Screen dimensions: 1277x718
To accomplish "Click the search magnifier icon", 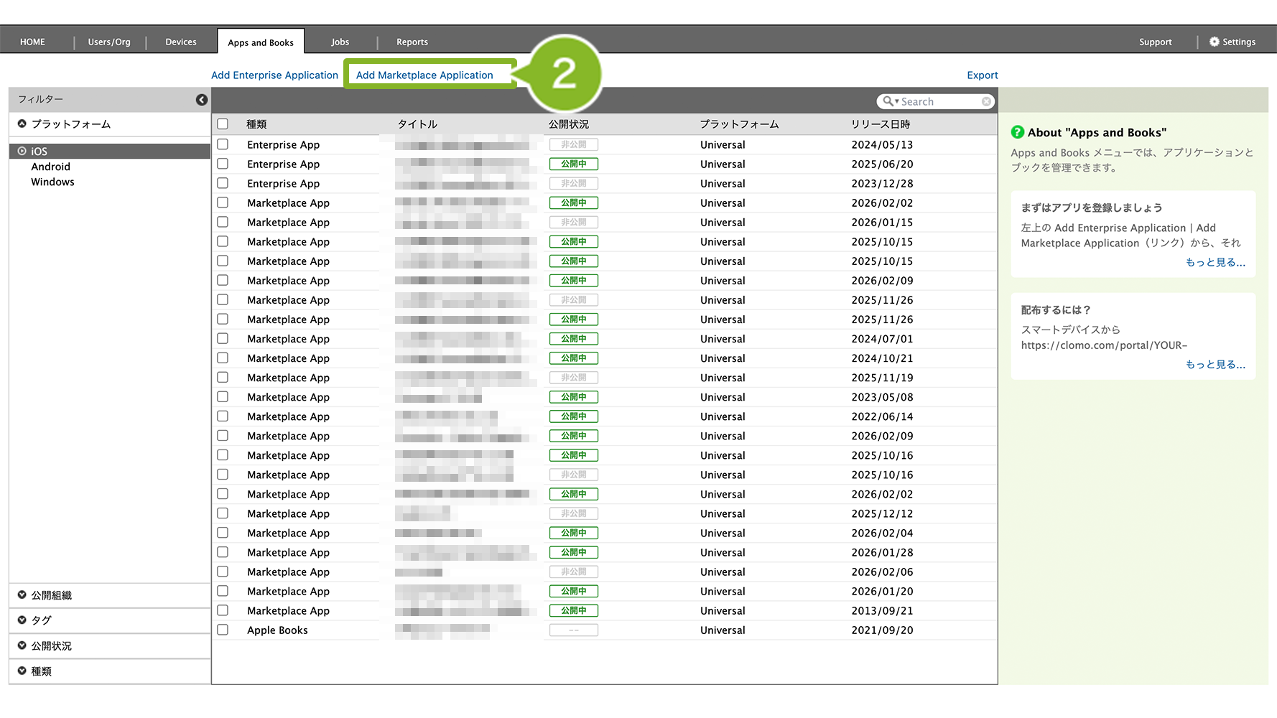I will (x=888, y=101).
